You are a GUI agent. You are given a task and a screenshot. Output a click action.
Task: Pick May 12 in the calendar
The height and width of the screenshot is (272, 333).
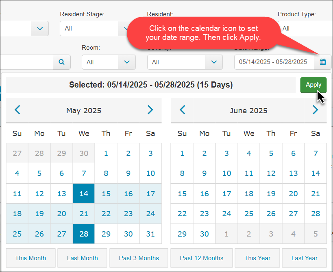(x=39, y=193)
